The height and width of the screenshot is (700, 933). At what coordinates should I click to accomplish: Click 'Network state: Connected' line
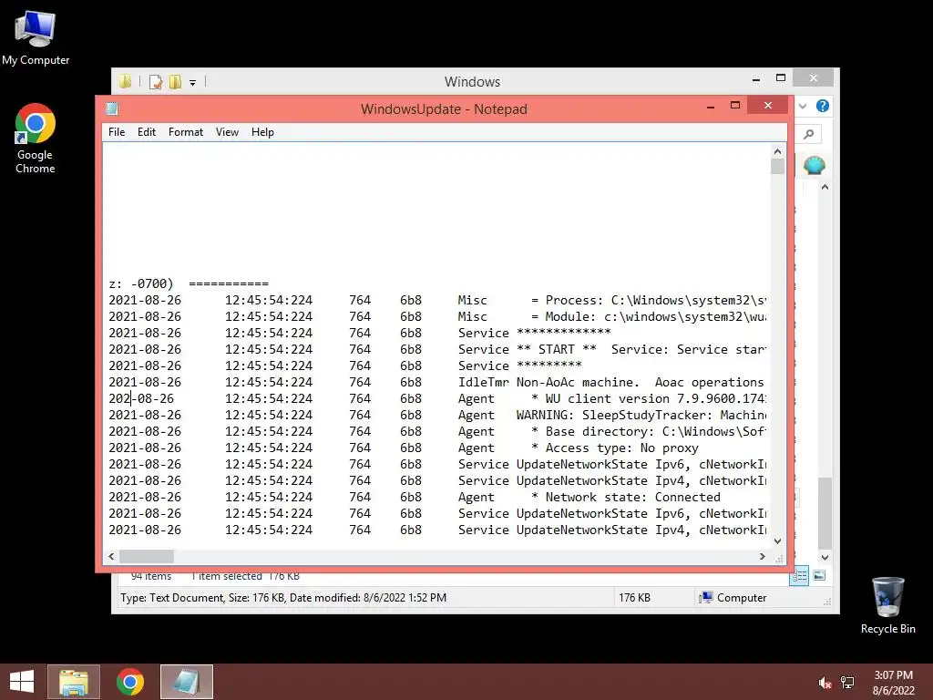(415, 497)
